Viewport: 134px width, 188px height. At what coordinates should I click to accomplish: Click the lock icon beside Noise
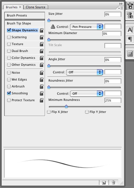click(42, 73)
